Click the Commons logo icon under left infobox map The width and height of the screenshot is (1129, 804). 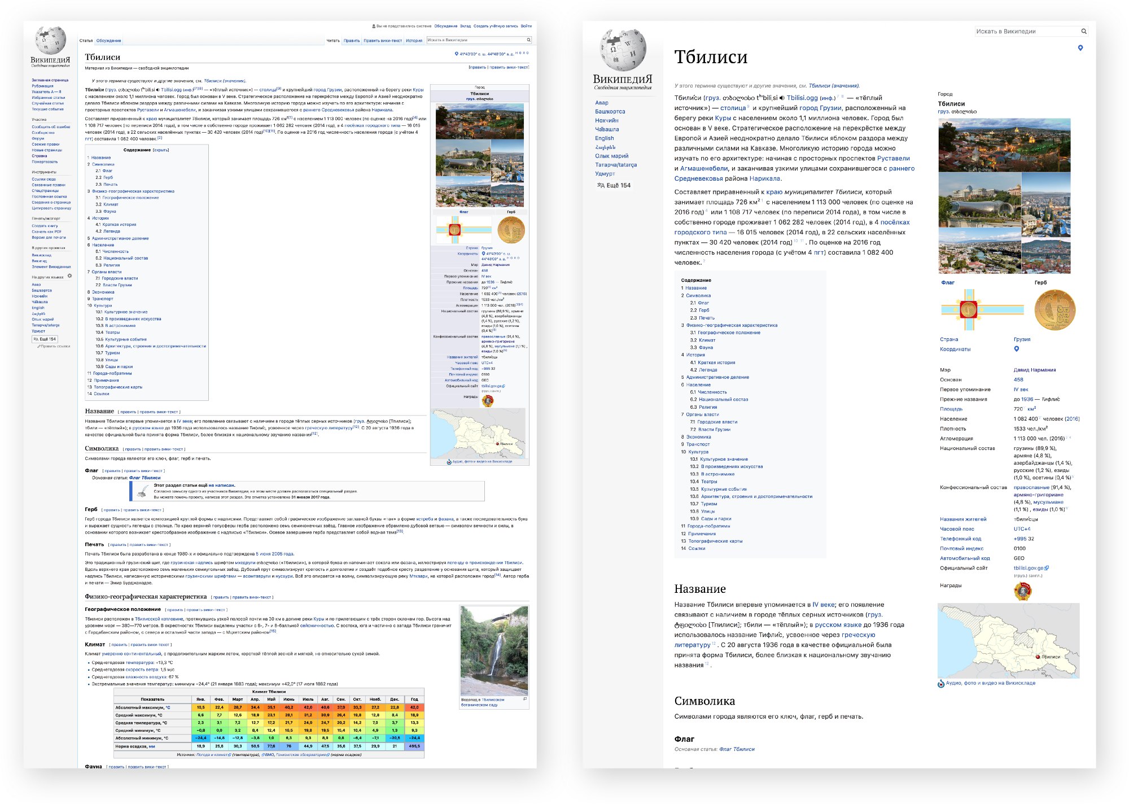449,462
